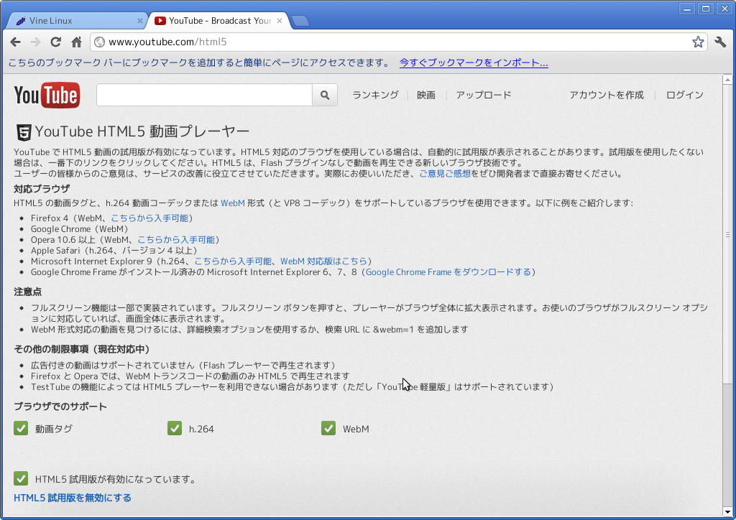Open the home page via house icon
Screen dimensions: 736x520
[76, 42]
